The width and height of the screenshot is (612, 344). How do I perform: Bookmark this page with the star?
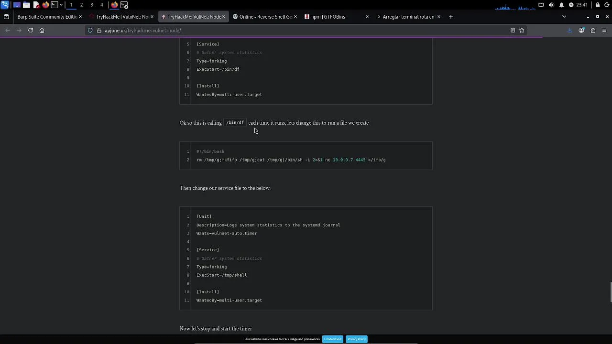click(522, 31)
